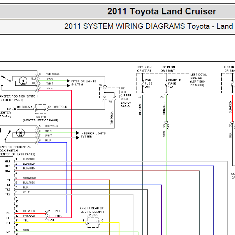Screen dimensions: 235x235
Task: Click the "TRANSFER POSITION SWITCH" label
Action: coord(18,96)
